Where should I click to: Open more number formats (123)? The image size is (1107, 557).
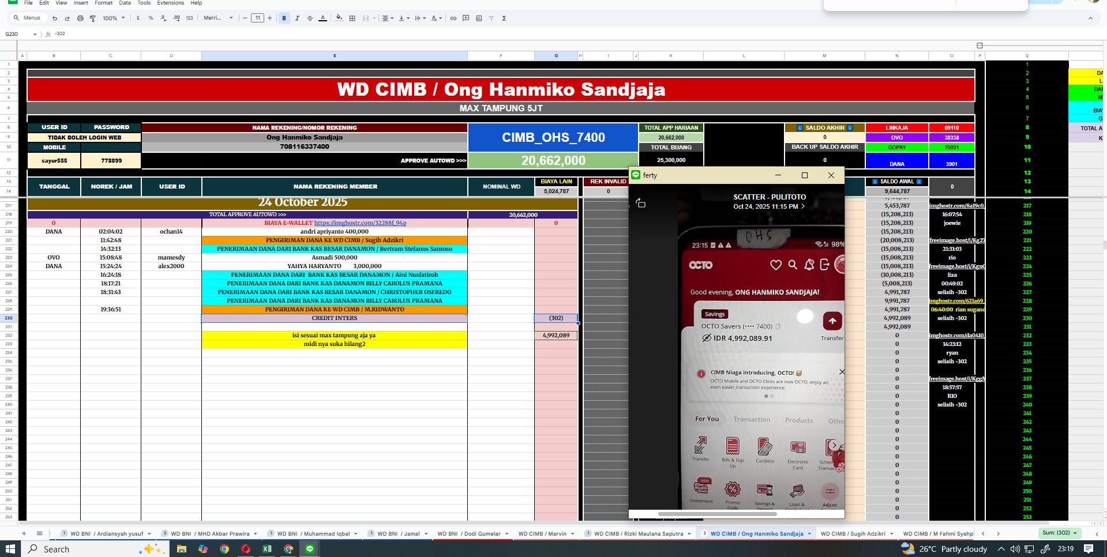(189, 18)
